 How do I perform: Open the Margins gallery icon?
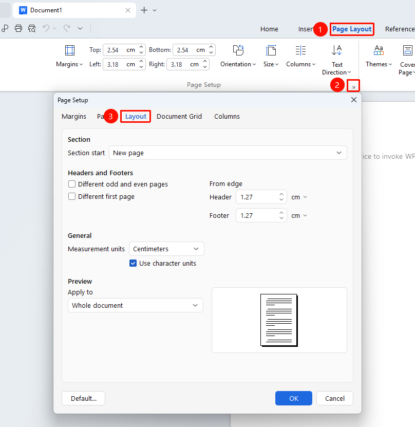(70, 50)
